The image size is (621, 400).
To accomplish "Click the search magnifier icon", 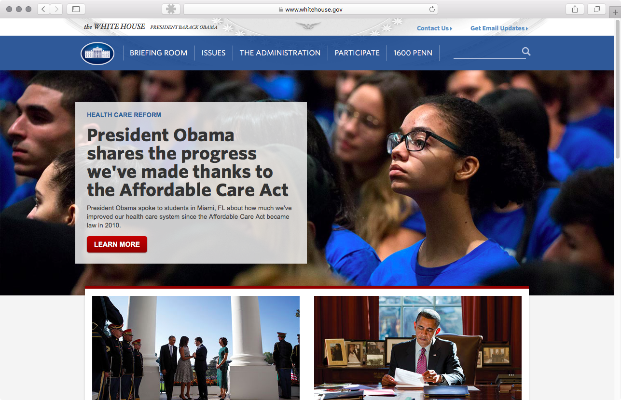I will coord(526,52).
